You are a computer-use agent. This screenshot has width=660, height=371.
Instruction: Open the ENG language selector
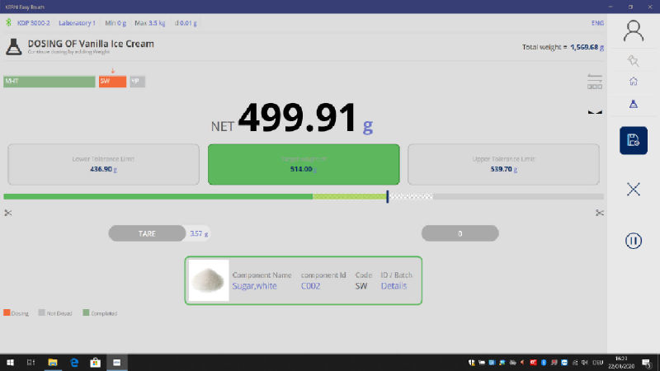tap(597, 23)
